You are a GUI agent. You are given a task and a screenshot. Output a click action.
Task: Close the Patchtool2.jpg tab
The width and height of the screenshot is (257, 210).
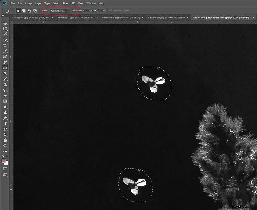click(97, 17)
